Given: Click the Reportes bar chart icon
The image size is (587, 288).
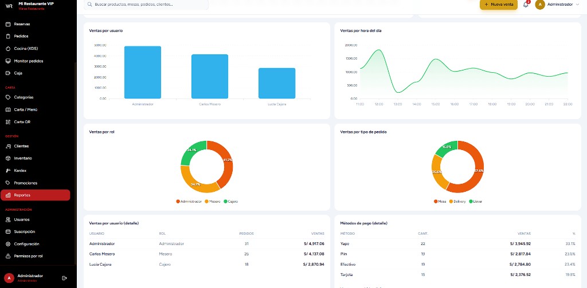Looking at the screenshot, I should point(8,195).
